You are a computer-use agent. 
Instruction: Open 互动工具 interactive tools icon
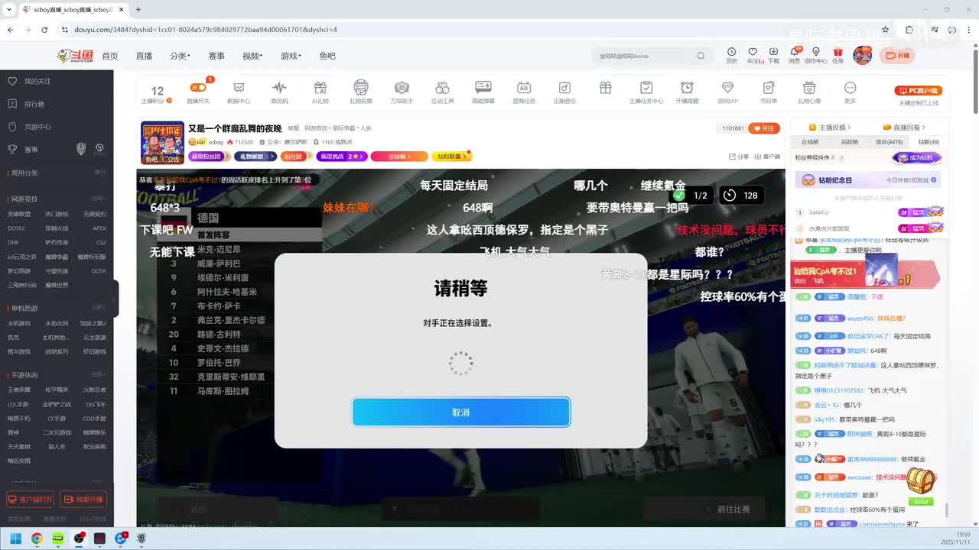[442, 88]
